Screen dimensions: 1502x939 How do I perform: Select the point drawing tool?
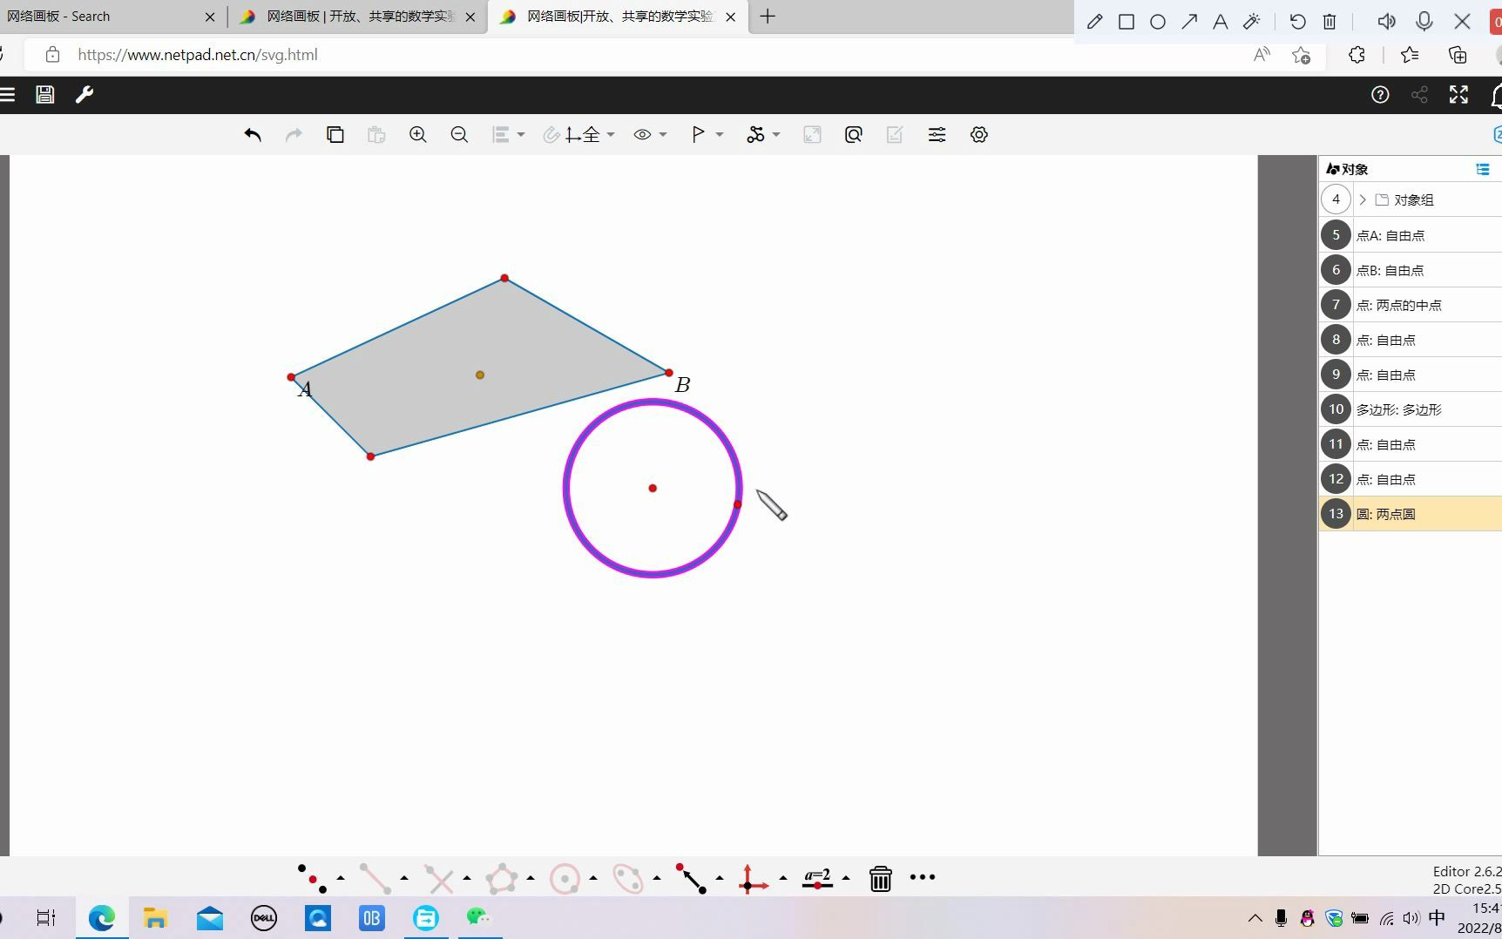pyautogui.click(x=313, y=878)
